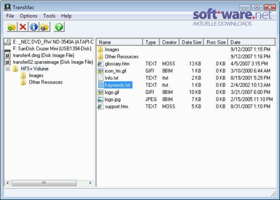Open the File menu

(10, 16)
